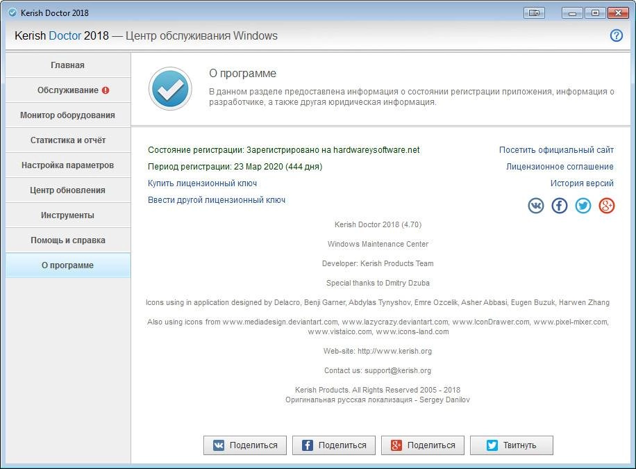Minimize the Kerish Doctor window
Screen dimensions: 636x469
point(572,13)
